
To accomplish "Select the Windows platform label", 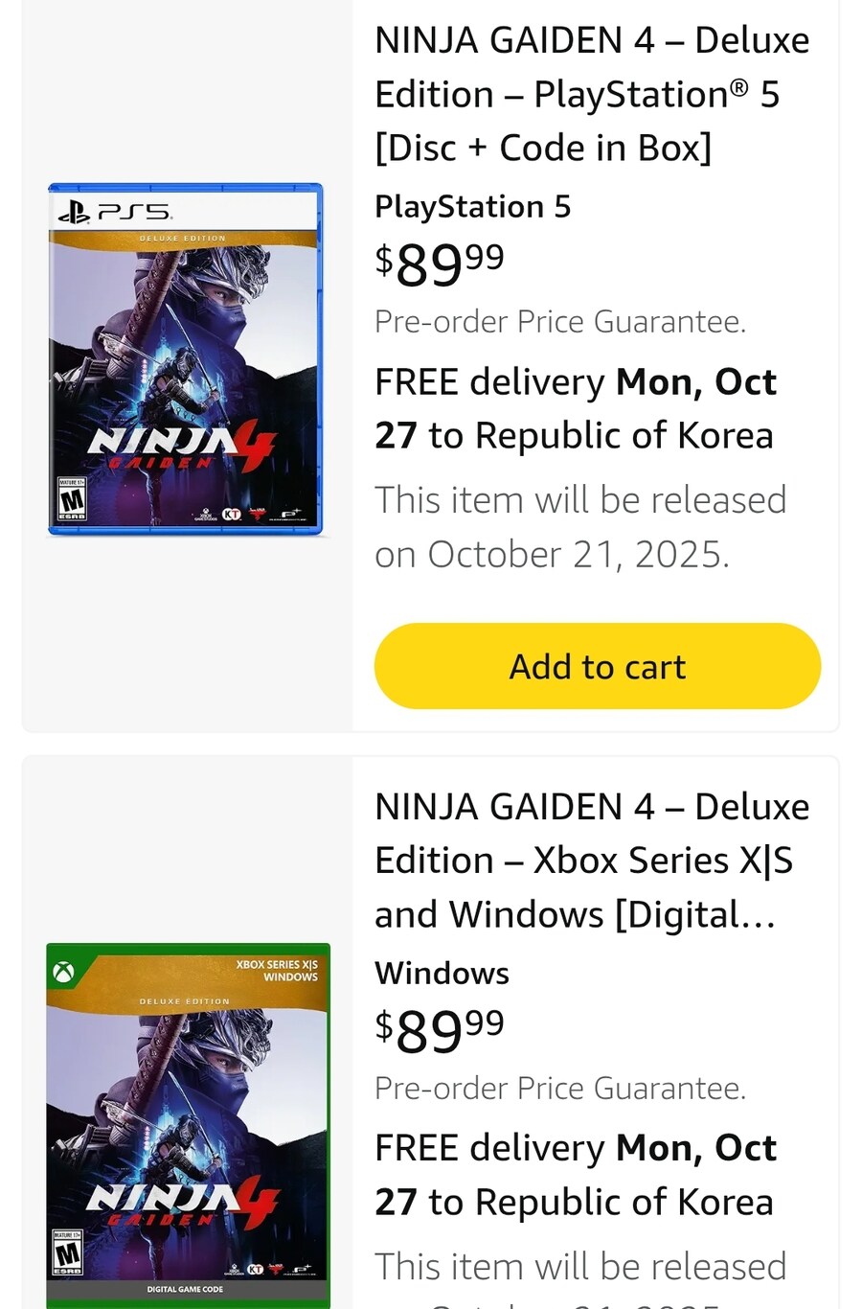I will [x=442, y=974].
